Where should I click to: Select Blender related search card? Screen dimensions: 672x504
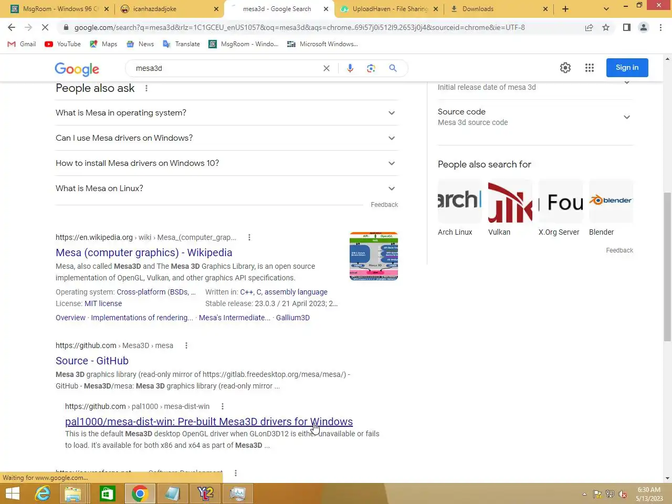tap(611, 208)
